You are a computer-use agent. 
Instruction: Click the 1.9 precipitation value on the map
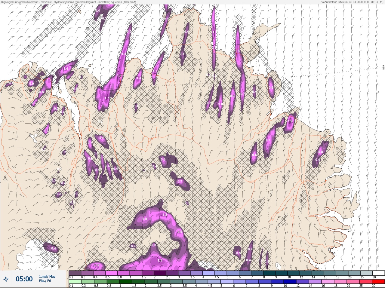[290, 121]
